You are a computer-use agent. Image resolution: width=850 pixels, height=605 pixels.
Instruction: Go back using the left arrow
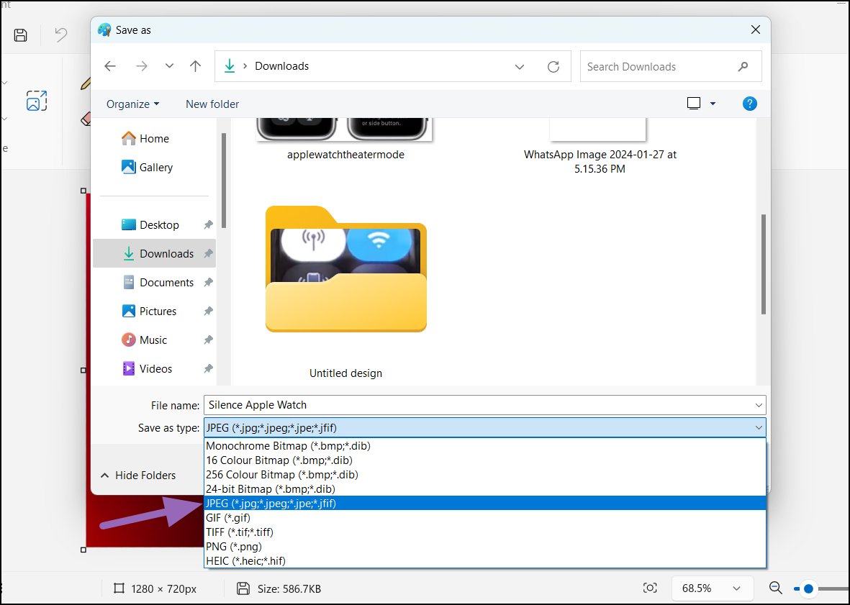pos(110,66)
